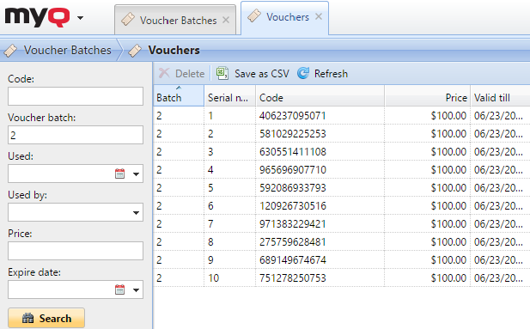Select voucher code 120926730516
530x329 pixels.
292,206
